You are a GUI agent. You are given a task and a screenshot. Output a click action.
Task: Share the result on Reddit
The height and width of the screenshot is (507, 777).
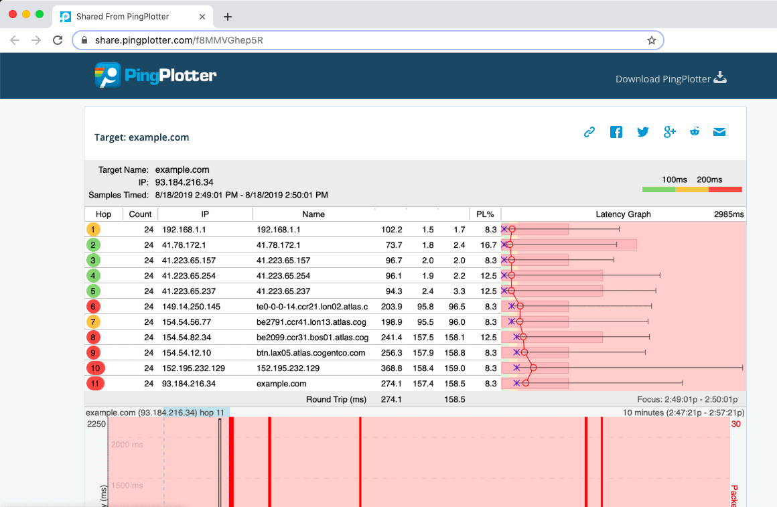tap(695, 132)
